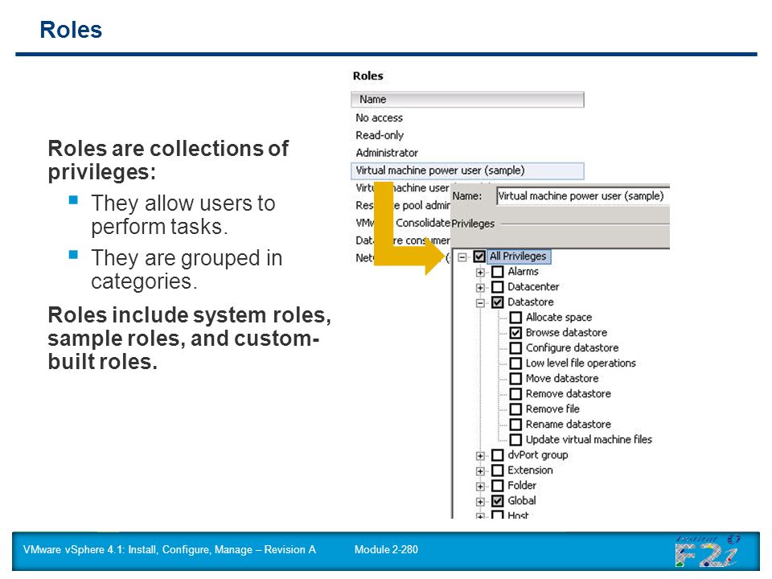Screen dimensions: 772x579
Task: Select the dvPort group label
Action: [x=538, y=455]
